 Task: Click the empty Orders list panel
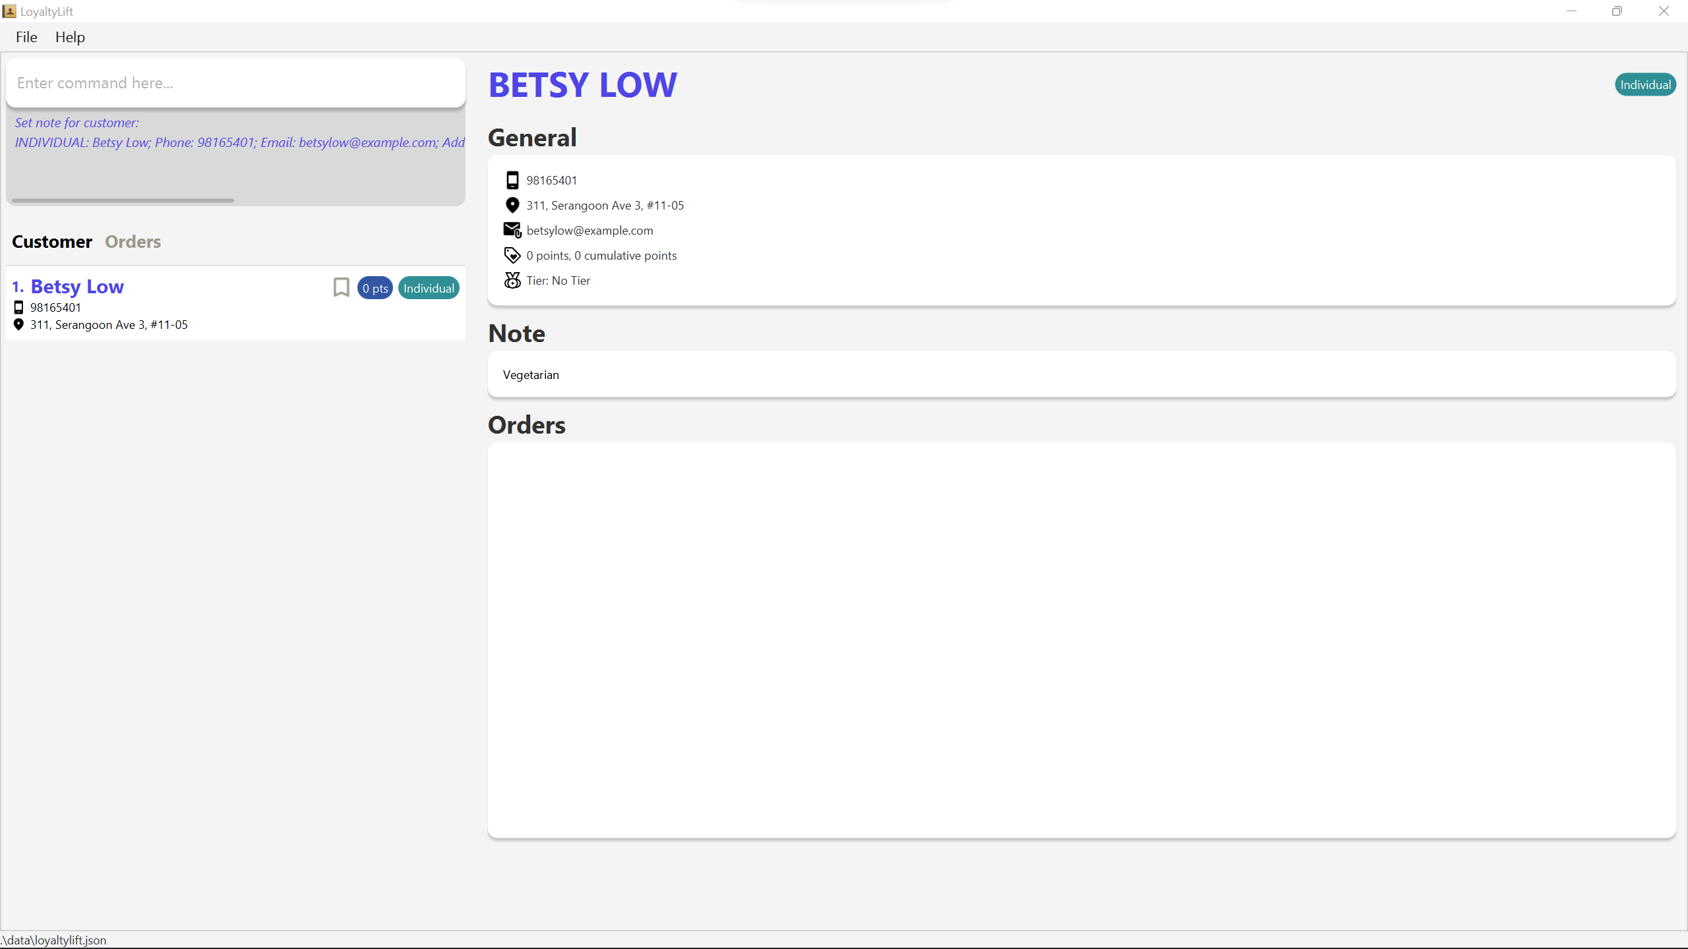tap(1081, 641)
